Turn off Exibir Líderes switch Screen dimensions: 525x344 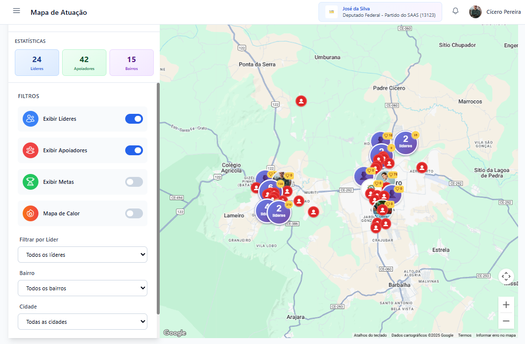click(134, 119)
